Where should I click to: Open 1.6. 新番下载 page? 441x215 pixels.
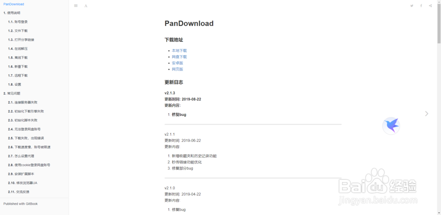(18, 67)
